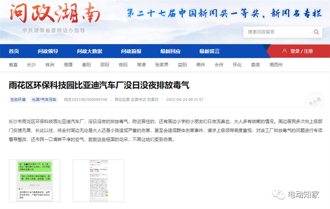Focus the 搜索问政留言 search field
Image resolution: width=330 pixels, height=209 pixels.
[x=283, y=32]
